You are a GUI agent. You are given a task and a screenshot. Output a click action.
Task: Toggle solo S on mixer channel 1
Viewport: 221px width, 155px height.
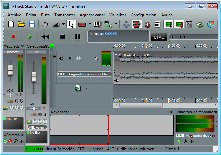[45, 114]
